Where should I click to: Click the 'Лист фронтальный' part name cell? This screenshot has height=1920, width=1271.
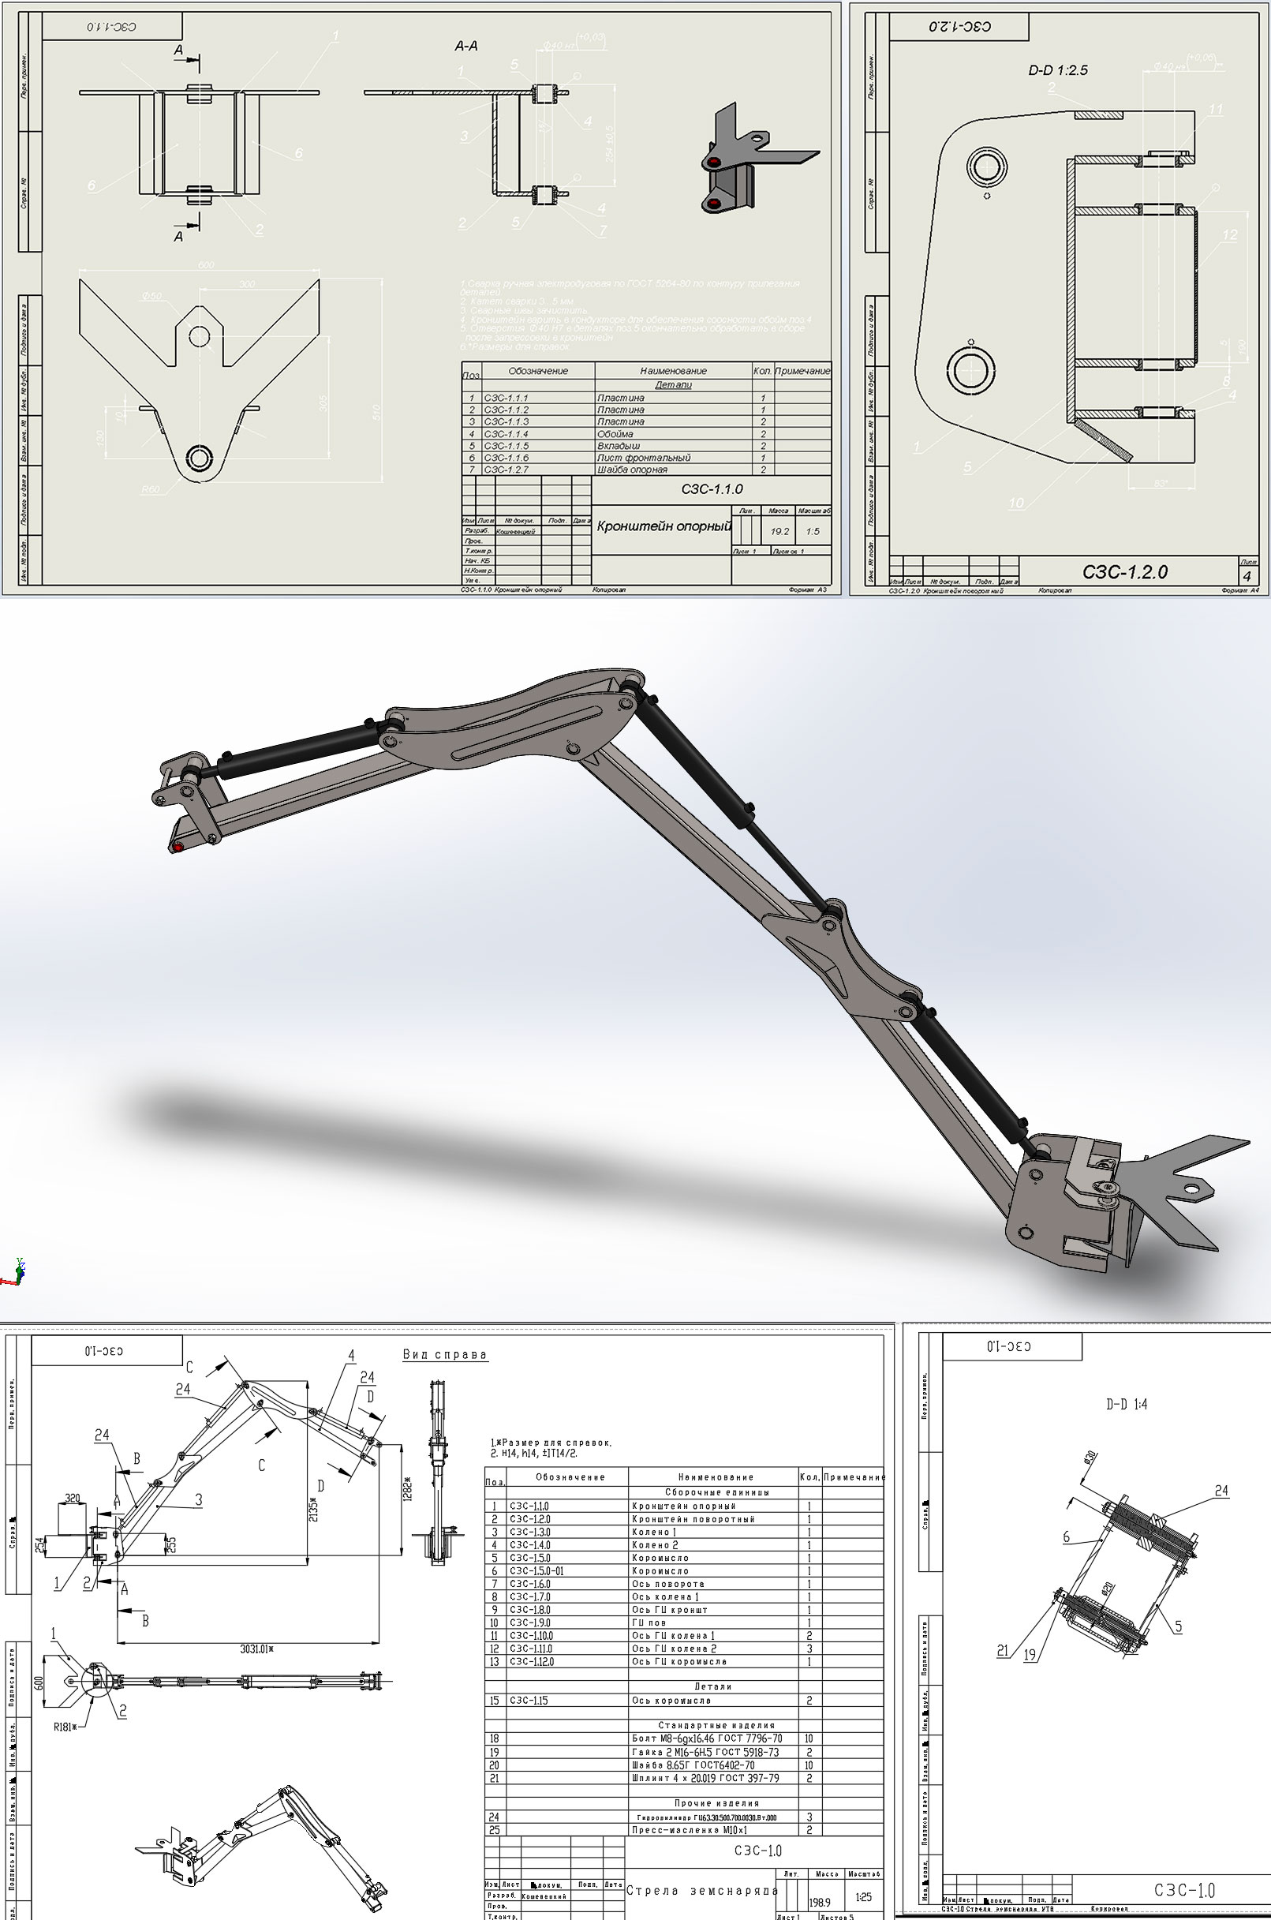point(674,458)
